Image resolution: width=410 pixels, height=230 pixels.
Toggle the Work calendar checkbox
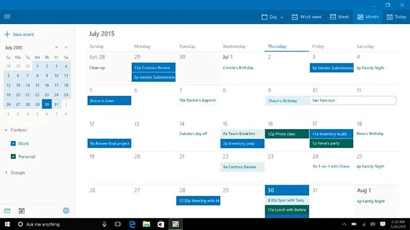[13, 143]
